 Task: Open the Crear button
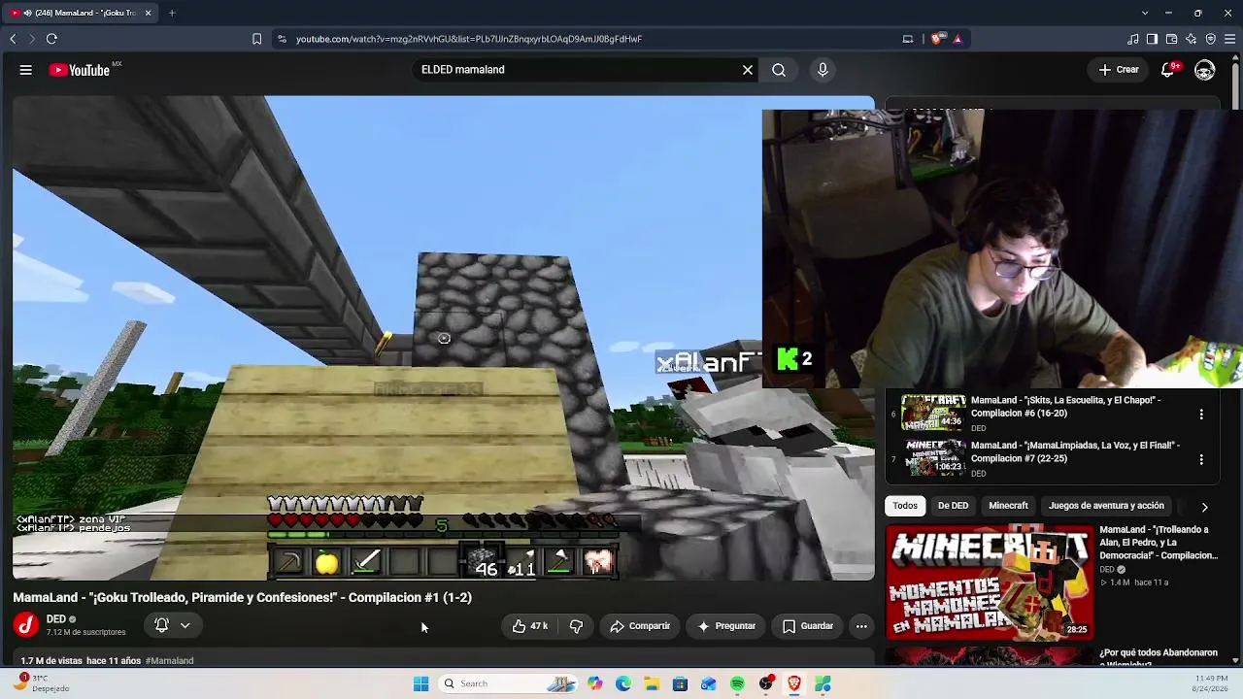click(1119, 70)
